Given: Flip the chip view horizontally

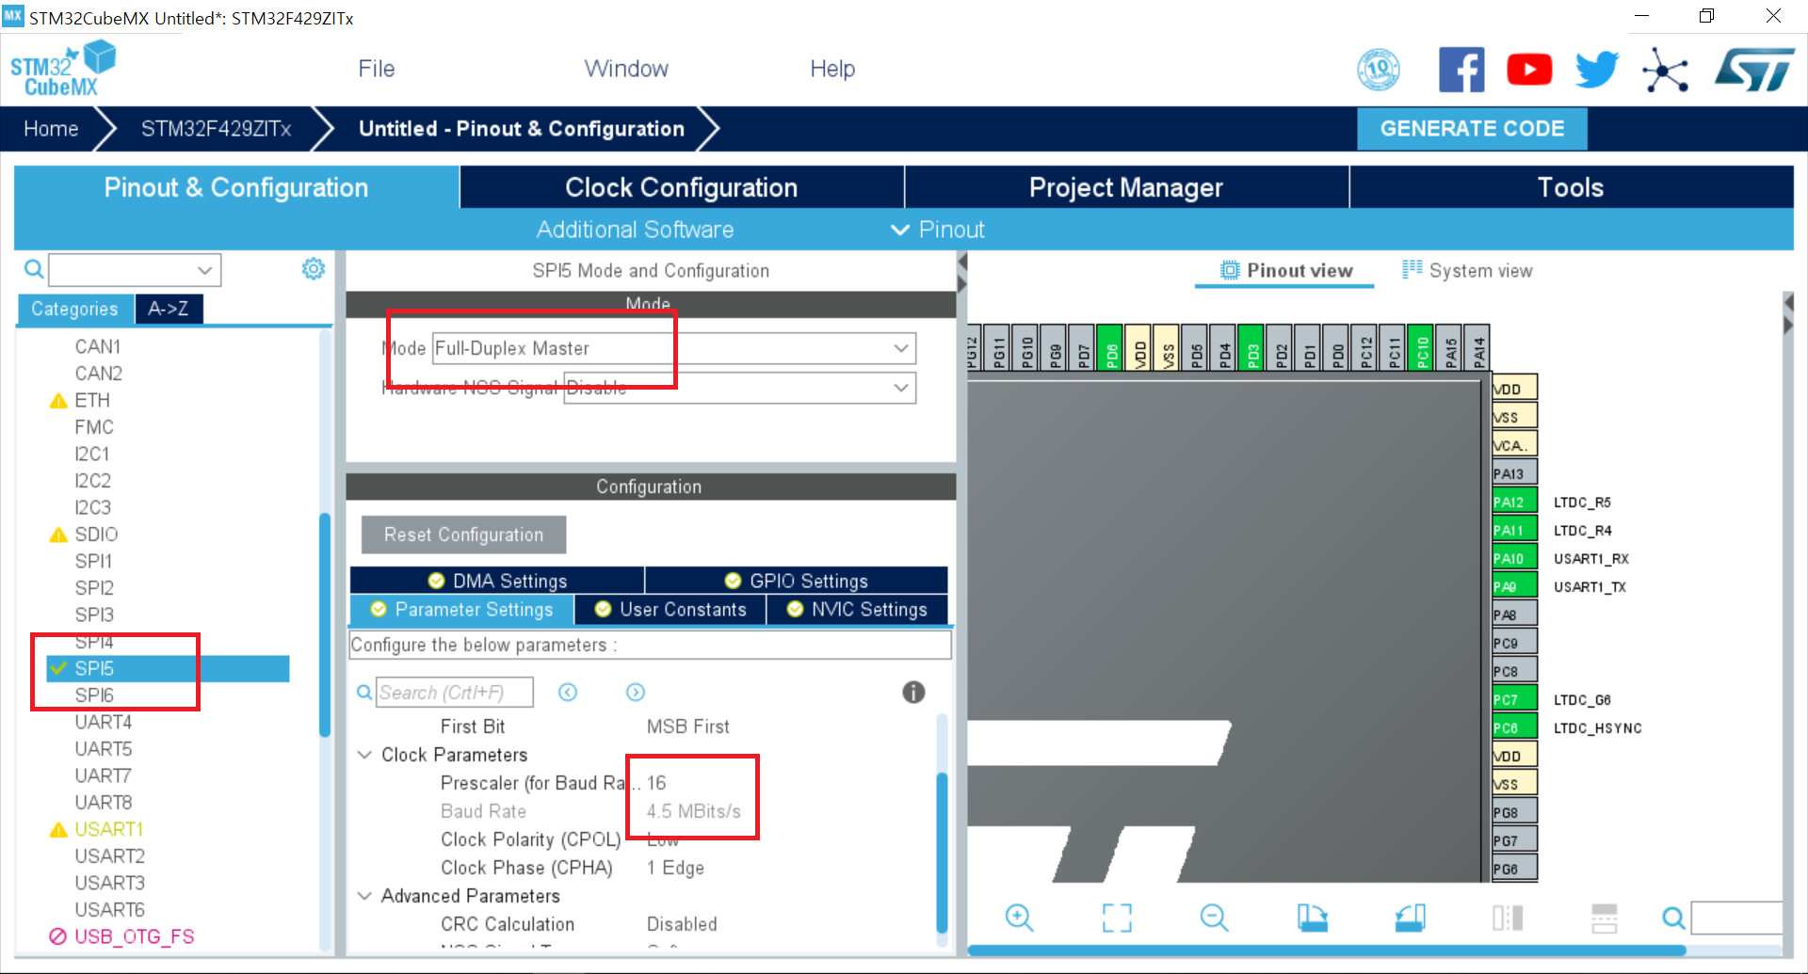Looking at the screenshot, I should click(x=1508, y=918).
